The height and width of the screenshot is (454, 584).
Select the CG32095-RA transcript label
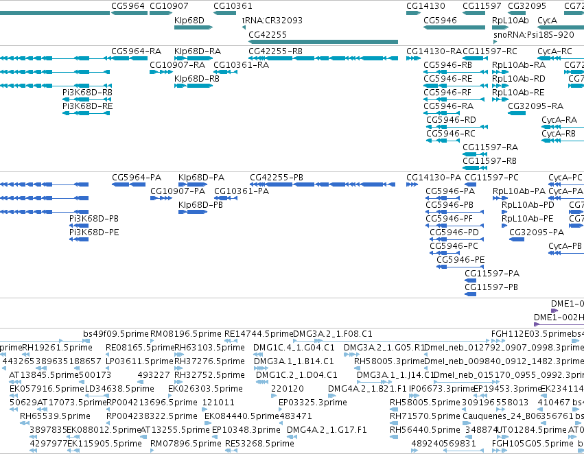(x=535, y=106)
